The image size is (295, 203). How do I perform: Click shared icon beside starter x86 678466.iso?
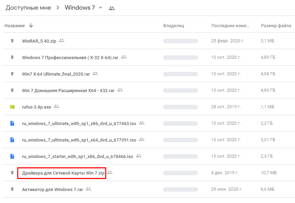(x=139, y=156)
